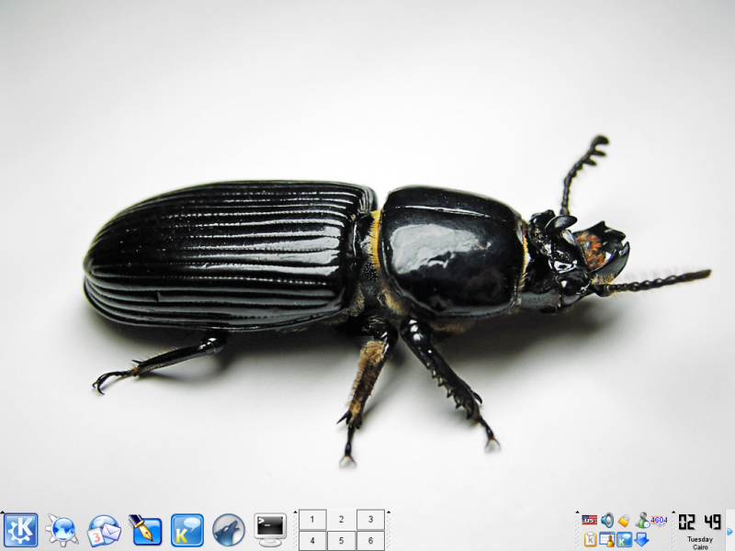735x551 pixels.
Task: Open KWallet via the padlock tray icon
Action: [625, 522]
